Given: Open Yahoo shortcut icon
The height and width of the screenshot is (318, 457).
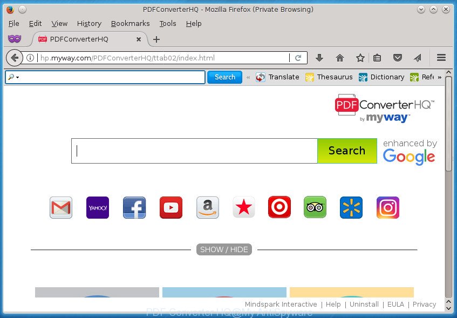Looking at the screenshot, I should [x=98, y=207].
